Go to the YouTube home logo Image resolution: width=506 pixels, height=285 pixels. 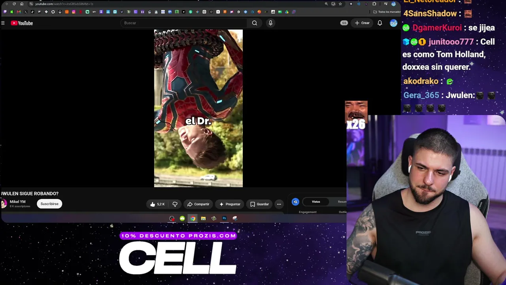22,23
